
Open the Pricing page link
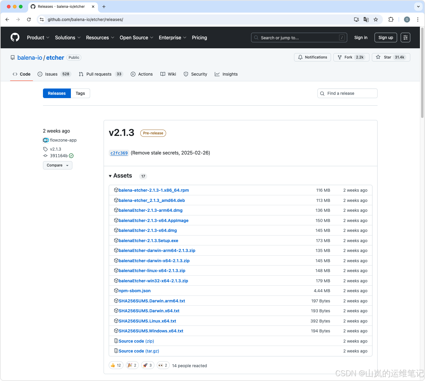[199, 37]
